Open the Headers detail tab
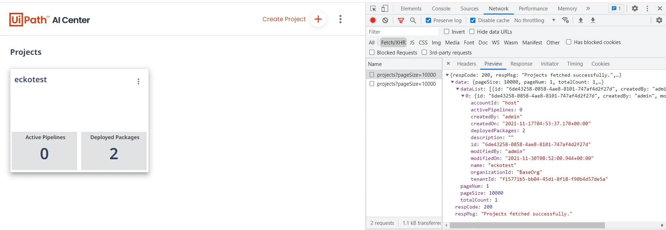666x230 pixels. click(x=466, y=64)
